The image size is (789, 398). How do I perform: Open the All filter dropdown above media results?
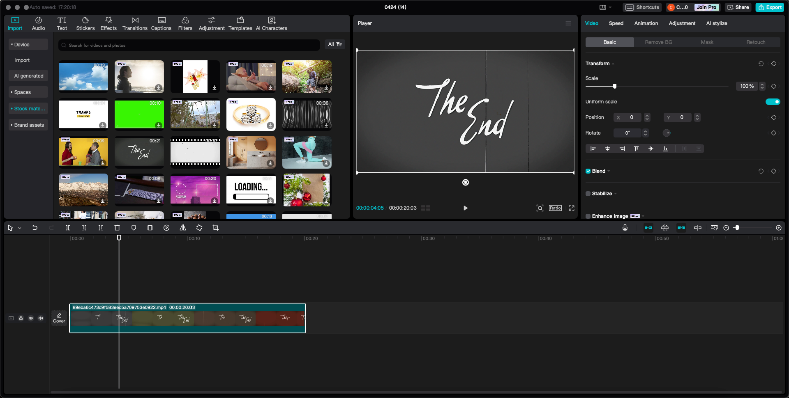pos(335,44)
